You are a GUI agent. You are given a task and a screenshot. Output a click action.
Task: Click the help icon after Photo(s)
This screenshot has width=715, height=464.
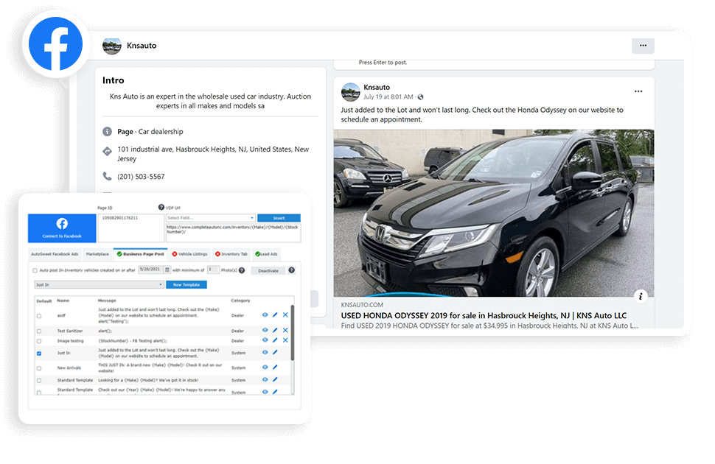click(242, 270)
